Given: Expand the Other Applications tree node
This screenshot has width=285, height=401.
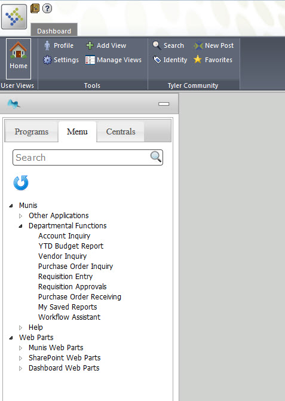Looking at the screenshot, I should (21, 216).
